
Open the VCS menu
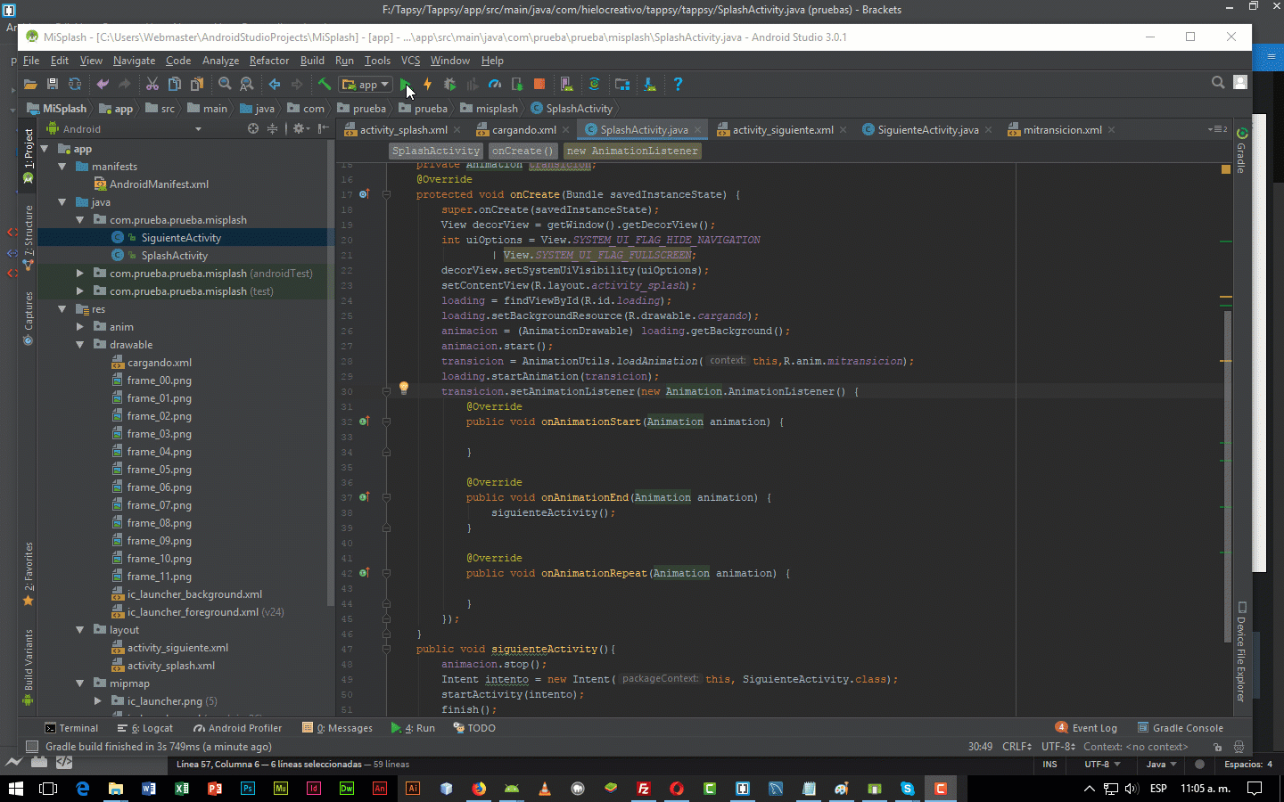(x=413, y=61)
